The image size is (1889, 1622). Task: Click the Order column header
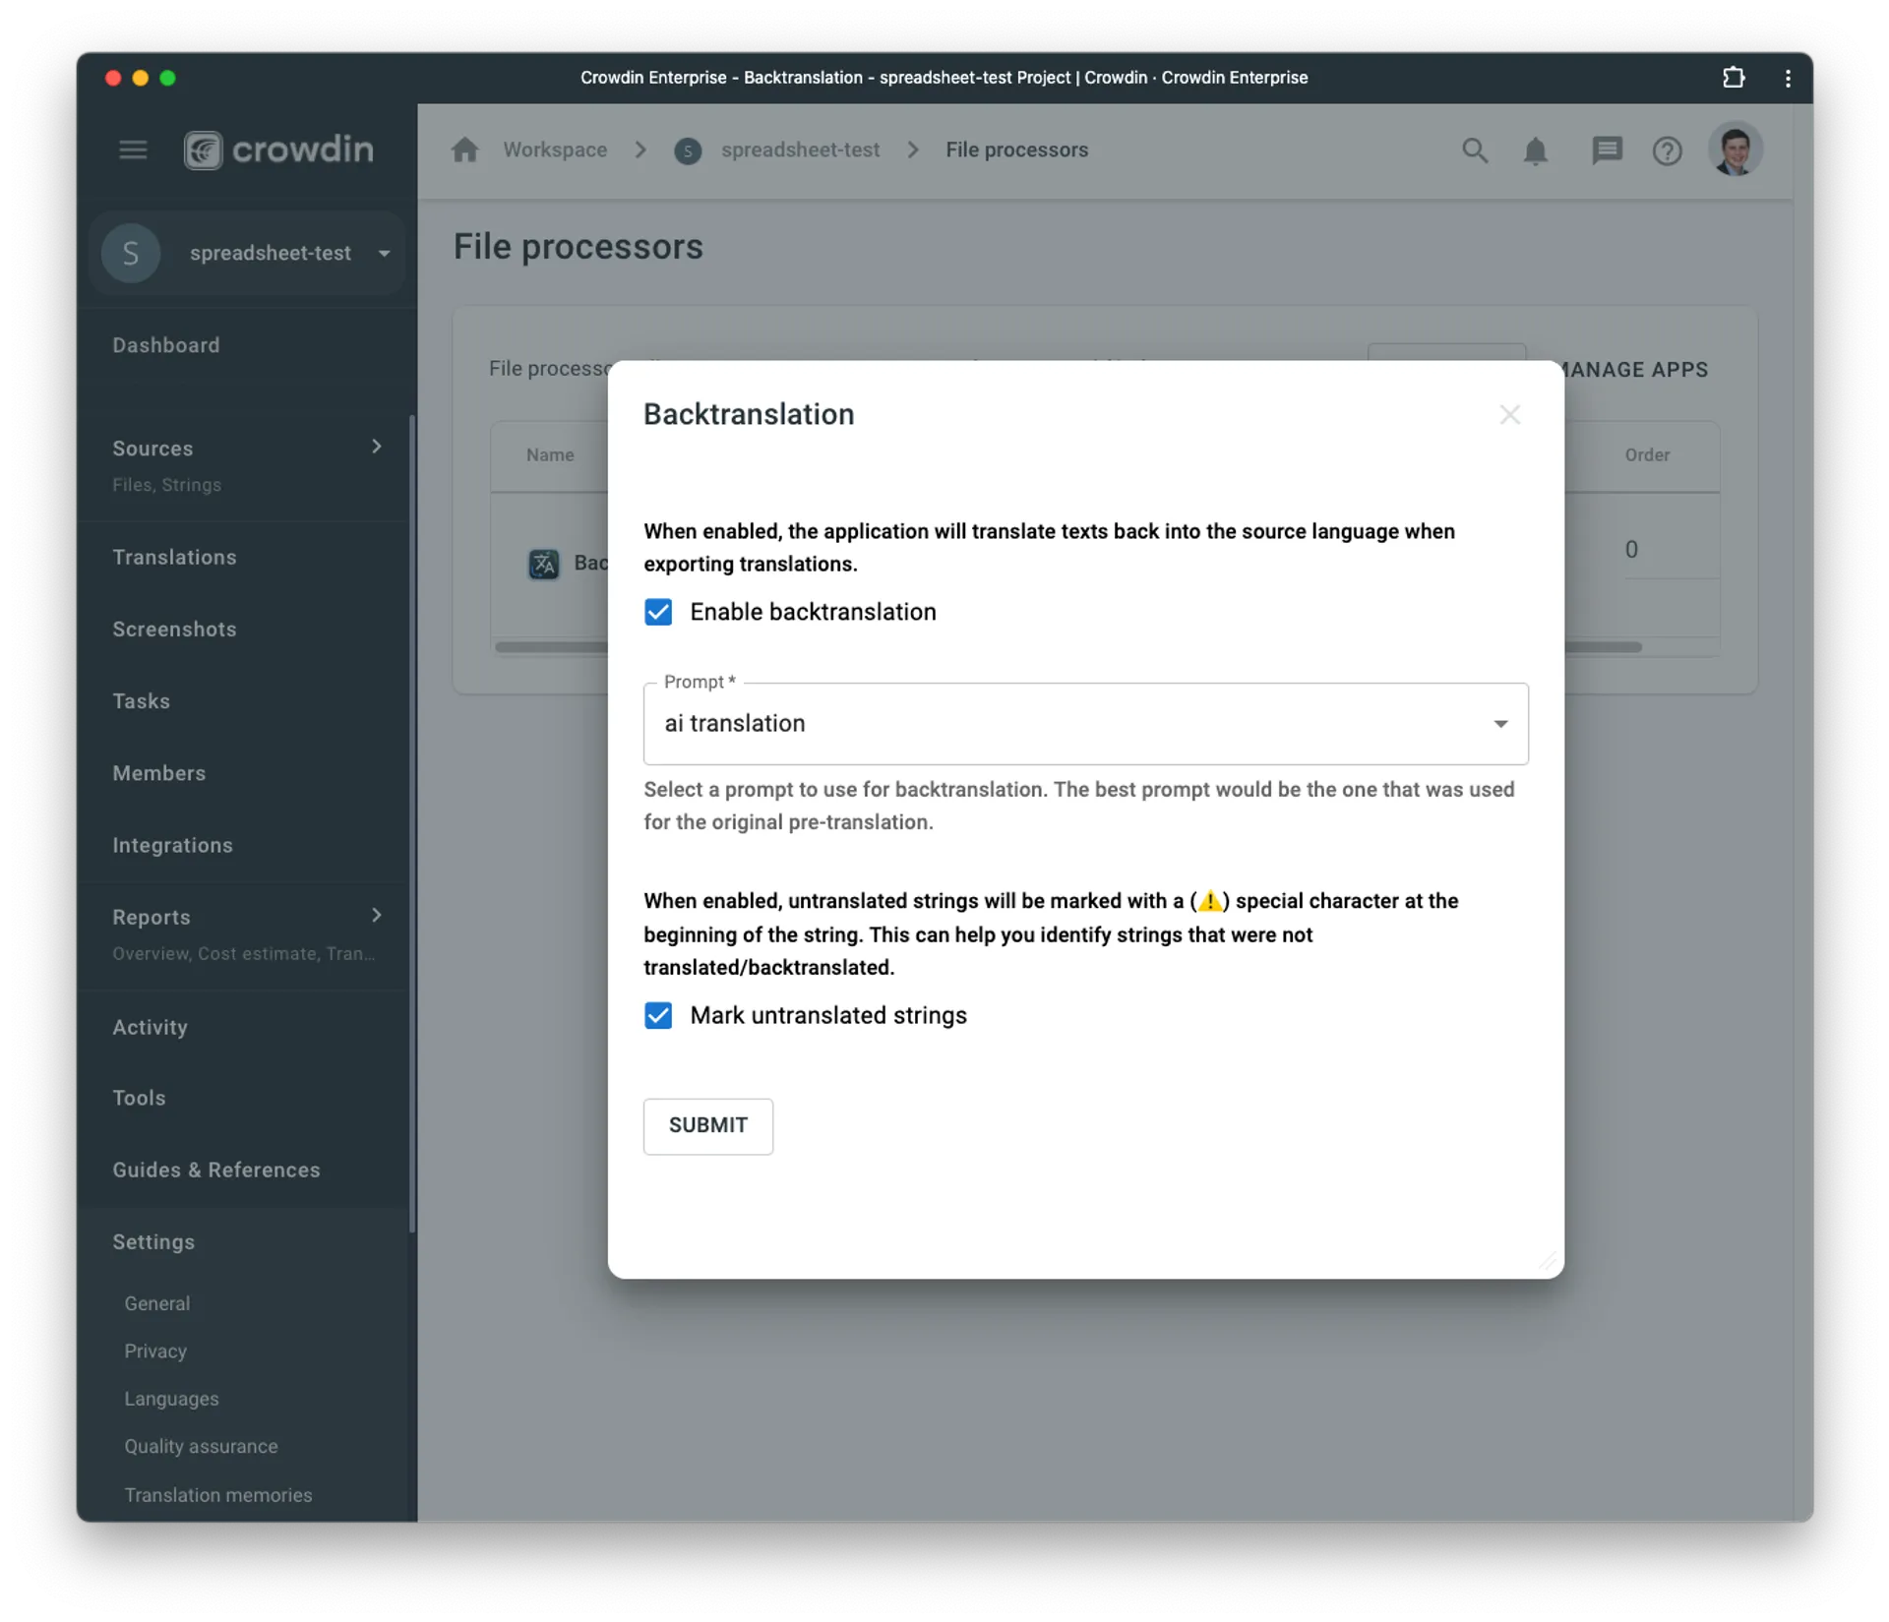[x=1646, y=455]
